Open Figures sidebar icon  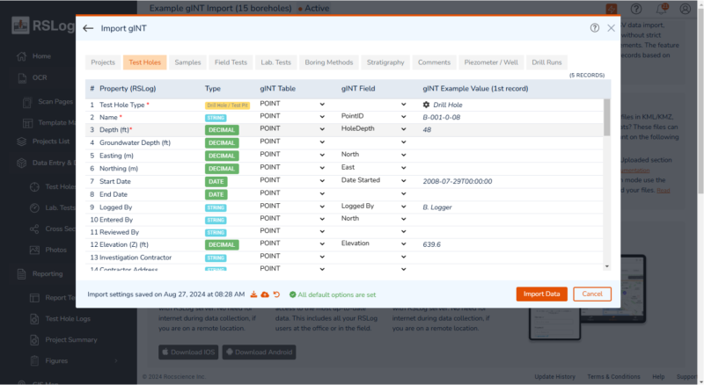coord(34,360)
